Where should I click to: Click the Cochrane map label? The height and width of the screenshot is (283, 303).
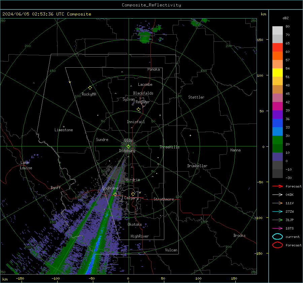click(110, 188)
